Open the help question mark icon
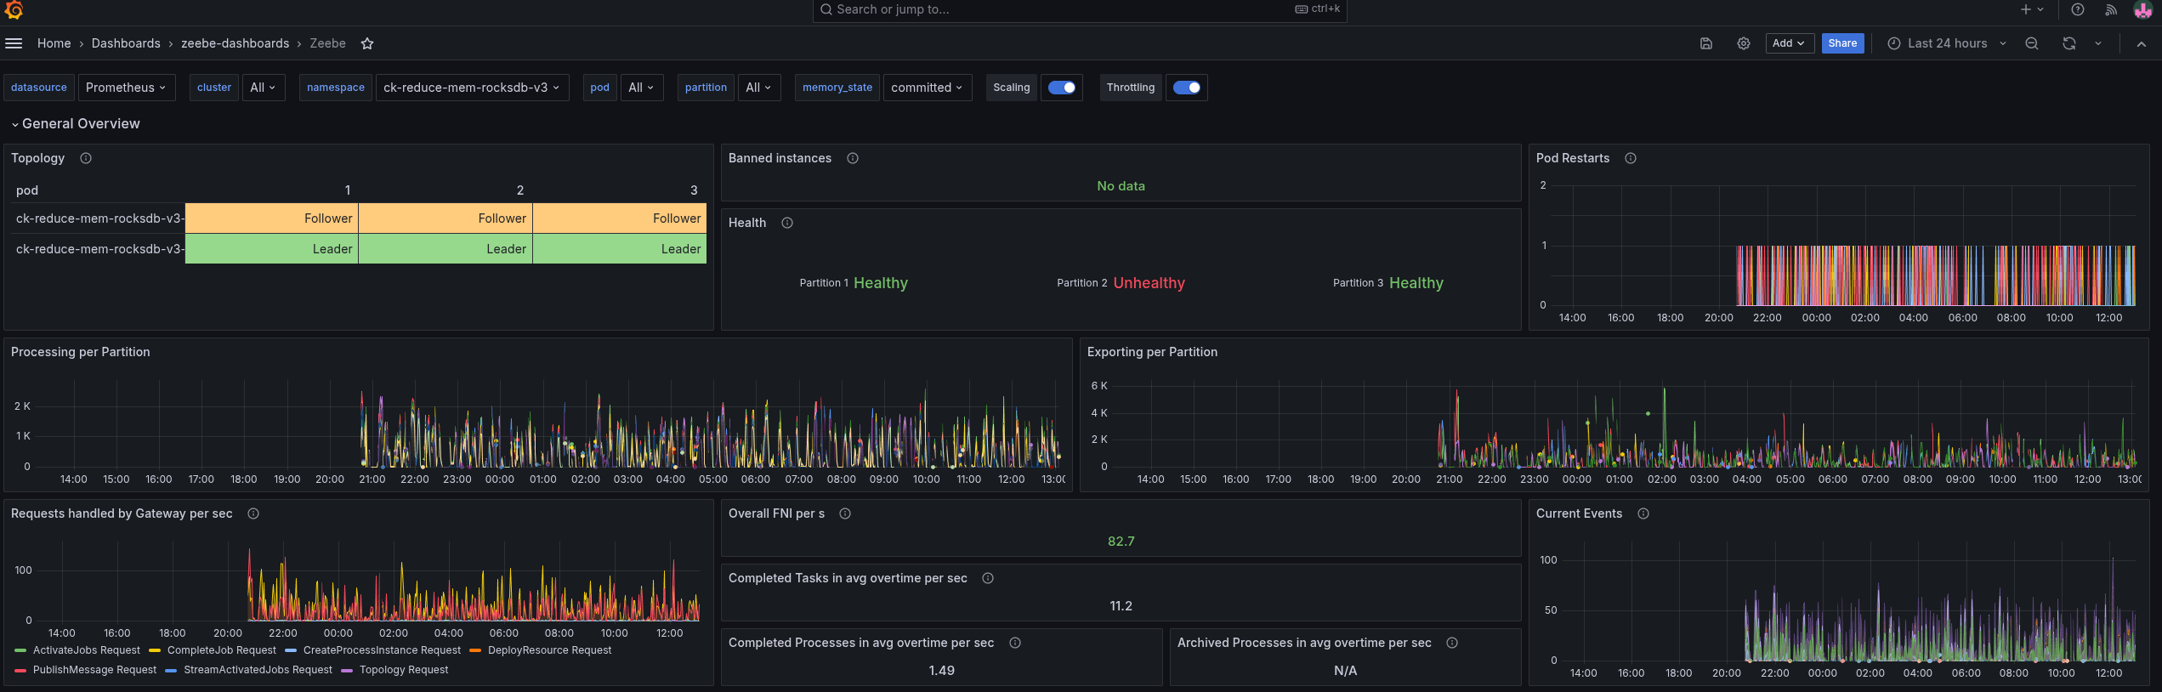The image size is (2162, 692). coord(2077,9)
